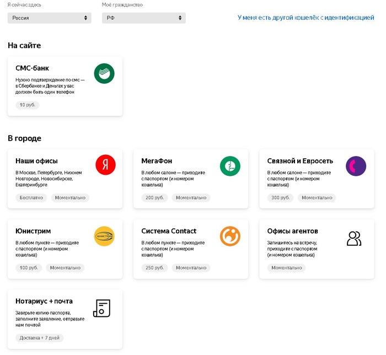This screenshot has width=386, height=355.
Task: Click the Доставка + 7 дней tag
Action: [40, 338]
